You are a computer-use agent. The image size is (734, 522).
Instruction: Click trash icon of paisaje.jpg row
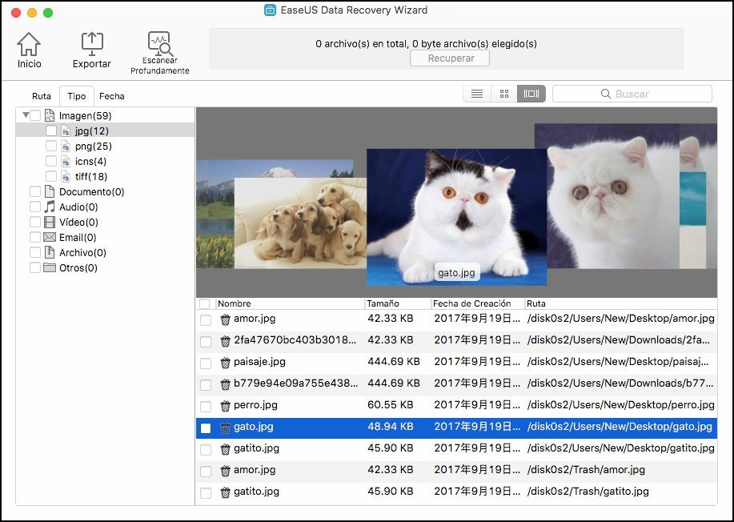coord(225,363)
